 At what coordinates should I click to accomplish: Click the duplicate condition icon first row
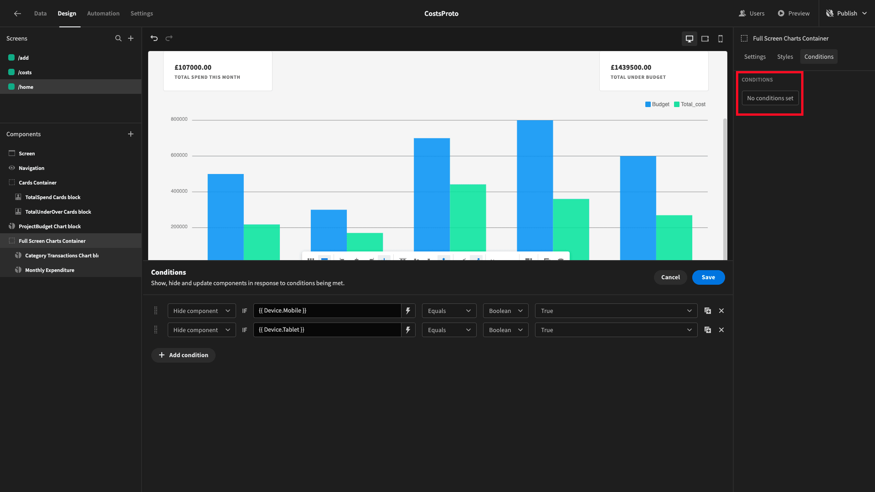tap(707, 311)
